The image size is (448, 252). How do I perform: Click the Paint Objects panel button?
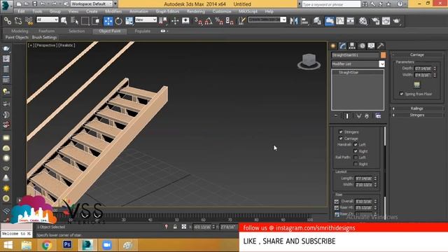click(x=17, y=37)
